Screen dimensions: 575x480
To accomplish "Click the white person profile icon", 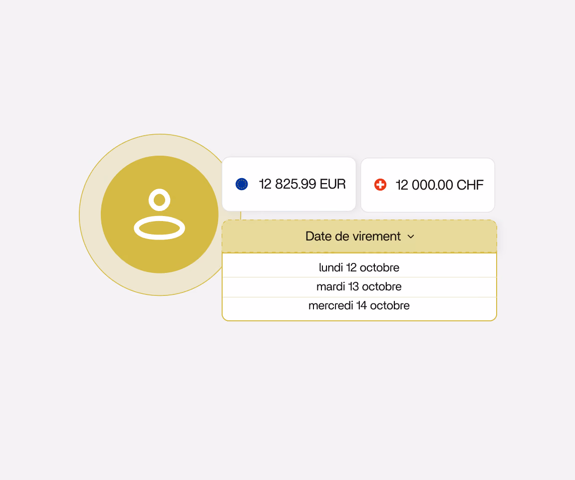I will pos(160,214).
